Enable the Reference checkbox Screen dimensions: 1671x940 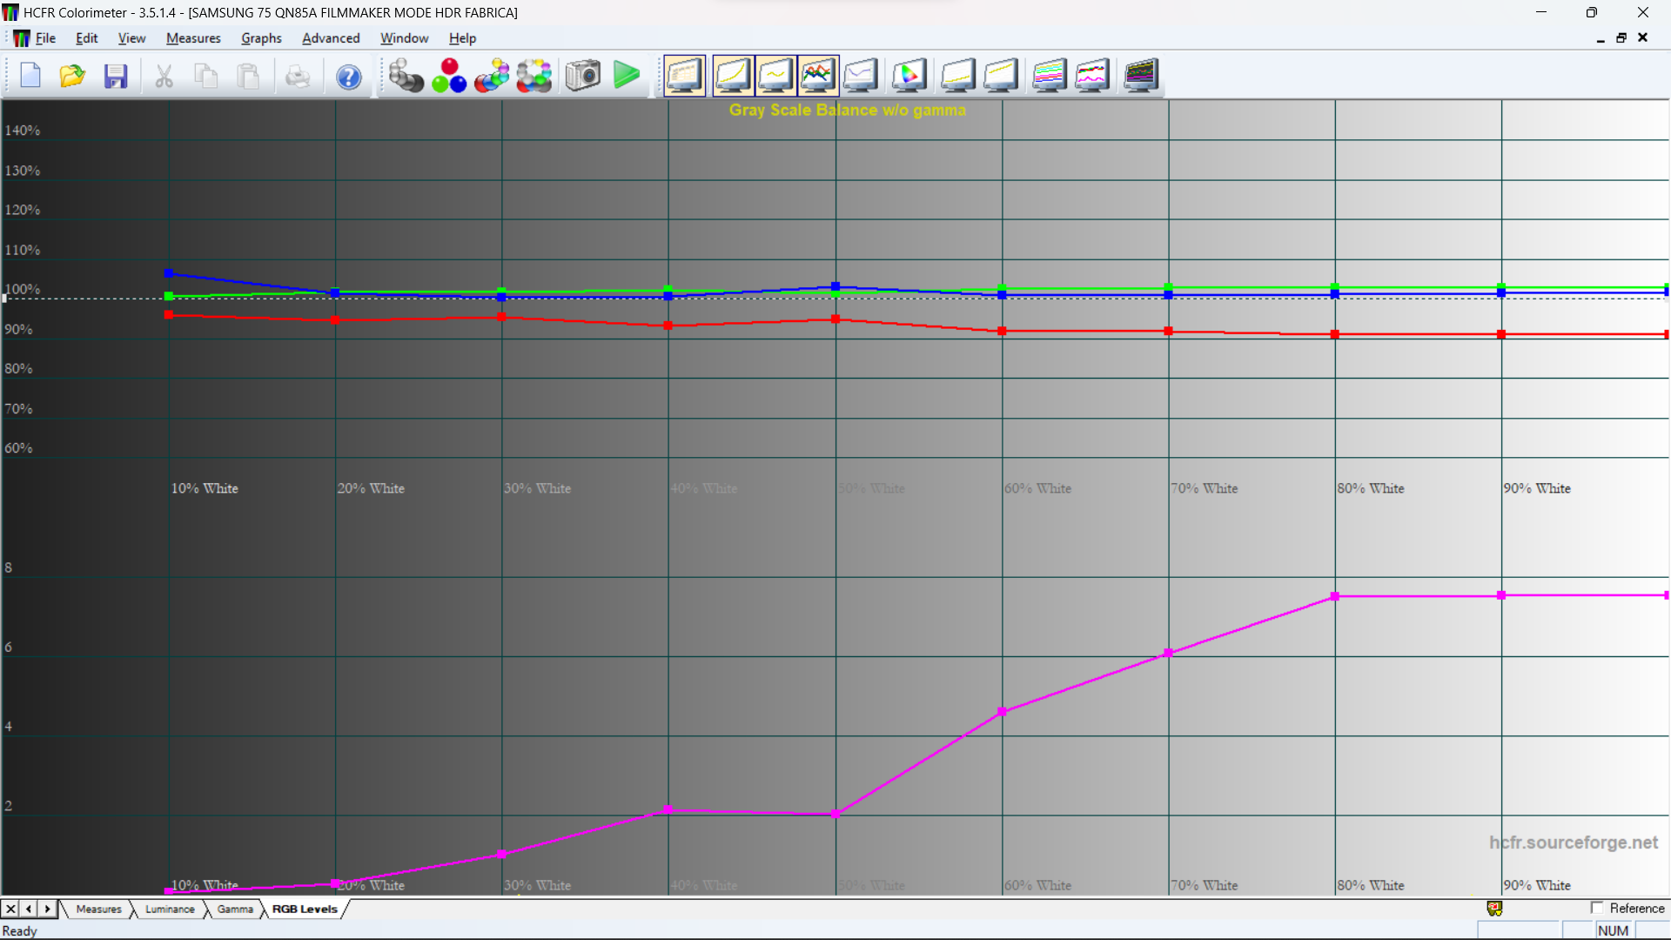(1597, 908)
